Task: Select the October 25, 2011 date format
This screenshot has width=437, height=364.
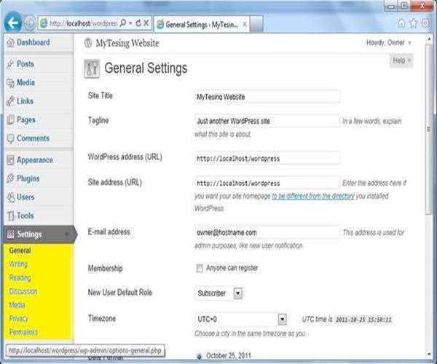Action: point(200,355)
